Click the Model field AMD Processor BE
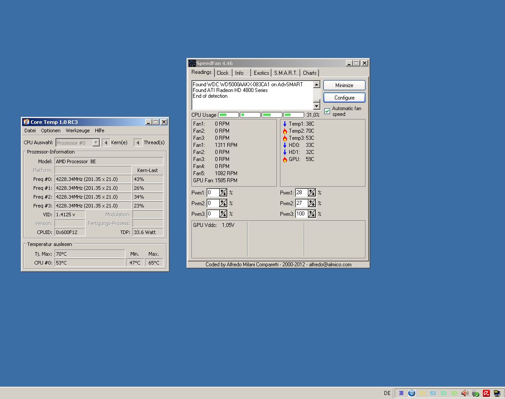This screenshot has width=505, height=399. pyautogui.click(x=109, y=161)
